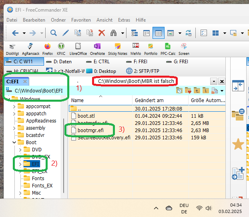Click the folder history clock icon
The image size is (249, 217).
(x=179, y=90)
